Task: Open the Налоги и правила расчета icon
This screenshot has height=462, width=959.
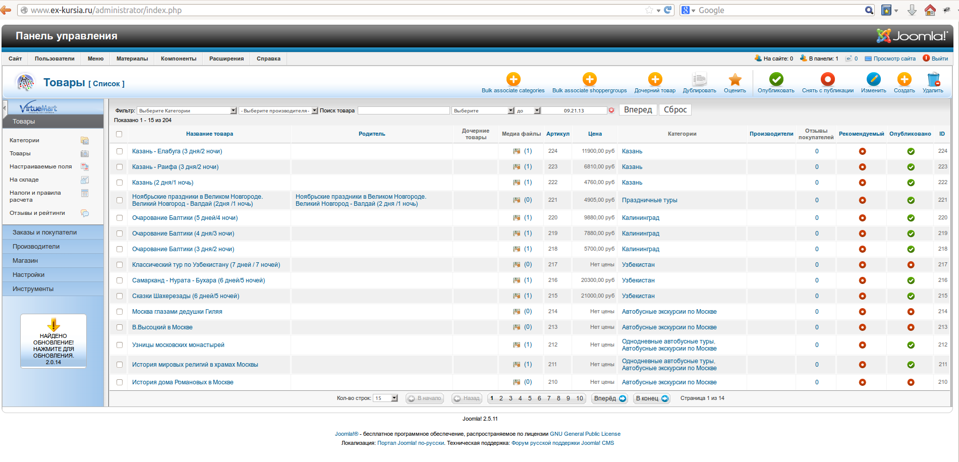Action: [85, 193]
